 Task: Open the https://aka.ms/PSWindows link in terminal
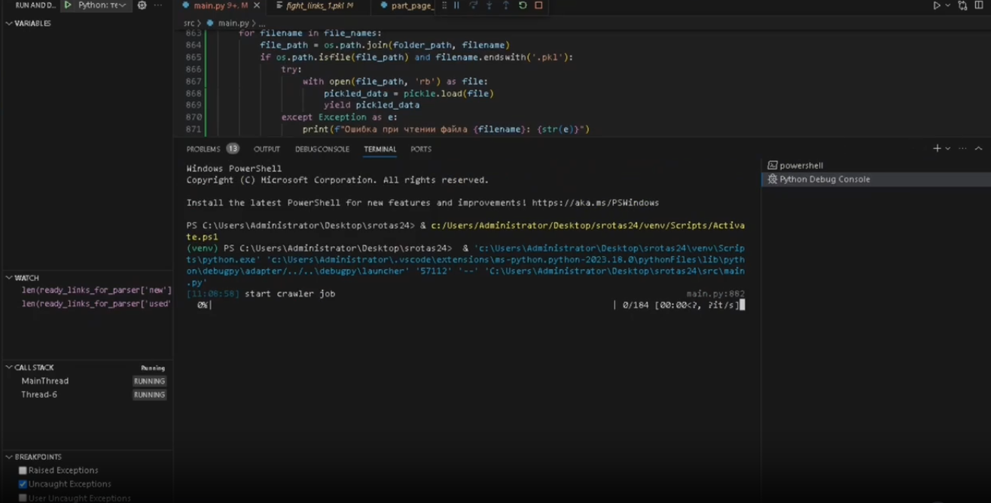(x=595, y=203)
